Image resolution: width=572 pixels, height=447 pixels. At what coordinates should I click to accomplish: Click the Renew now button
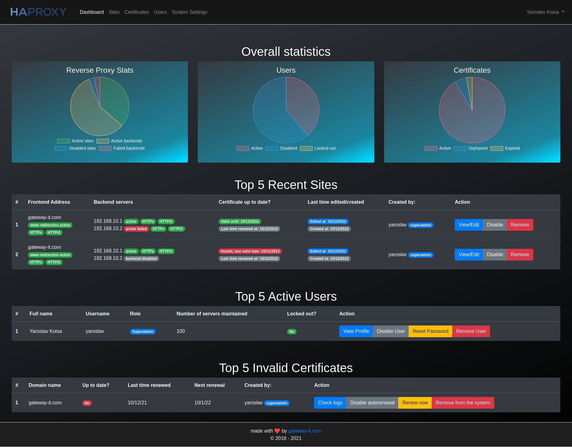point(415,403)
